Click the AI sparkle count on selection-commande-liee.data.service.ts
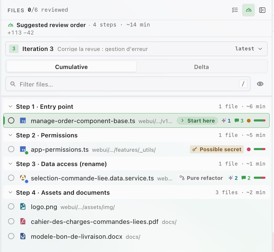The width and height of the screenshot is (274, 252). click(233, 178)
